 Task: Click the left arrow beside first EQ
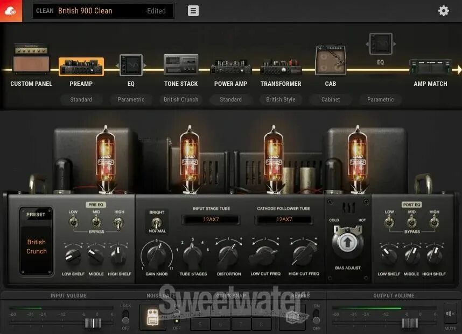pyautogui.click(x=117, y=65)
